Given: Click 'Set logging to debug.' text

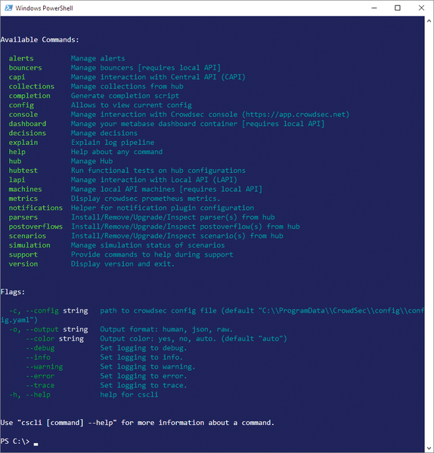Looking at the screenshot, I should coord(144,348).
